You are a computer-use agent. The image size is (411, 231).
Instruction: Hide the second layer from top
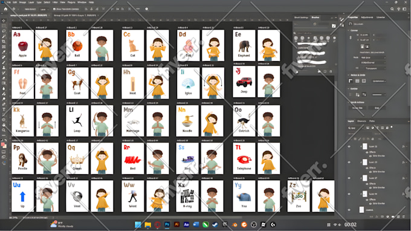[349, 162]
